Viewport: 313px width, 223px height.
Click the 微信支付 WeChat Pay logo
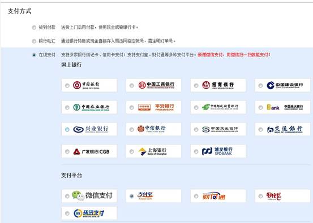pos(92,195)
